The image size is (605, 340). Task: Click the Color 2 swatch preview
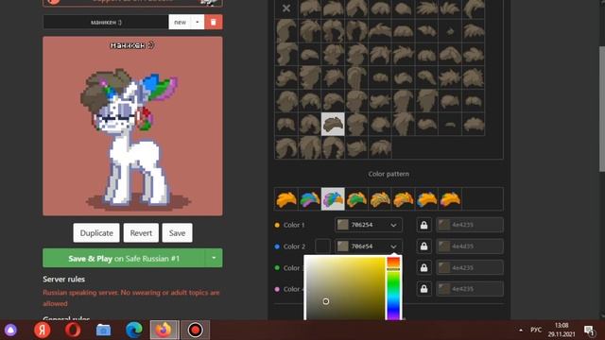[342, 246]
